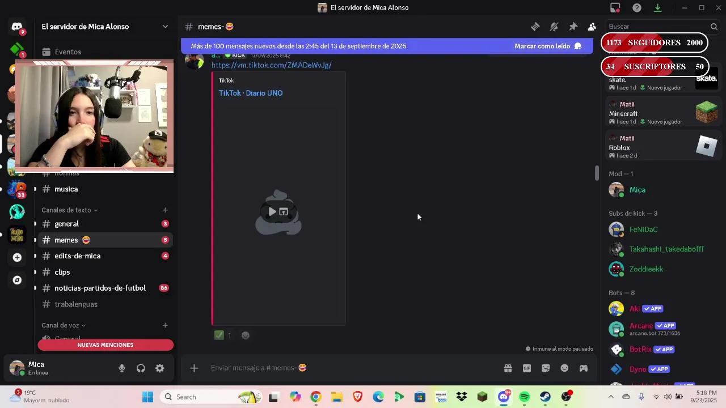Toggle headphones deafen in user panel
This screenshot has width=726, height=408.
[x=141, y=368]
